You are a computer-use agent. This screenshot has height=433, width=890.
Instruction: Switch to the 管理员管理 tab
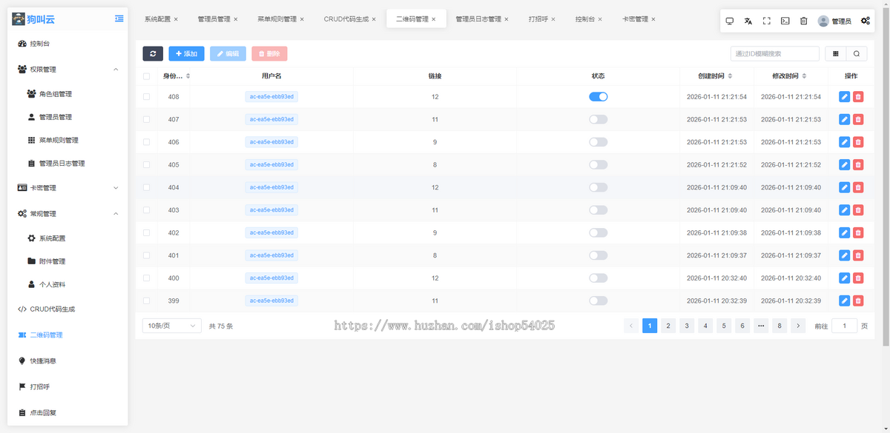(214, 19)
